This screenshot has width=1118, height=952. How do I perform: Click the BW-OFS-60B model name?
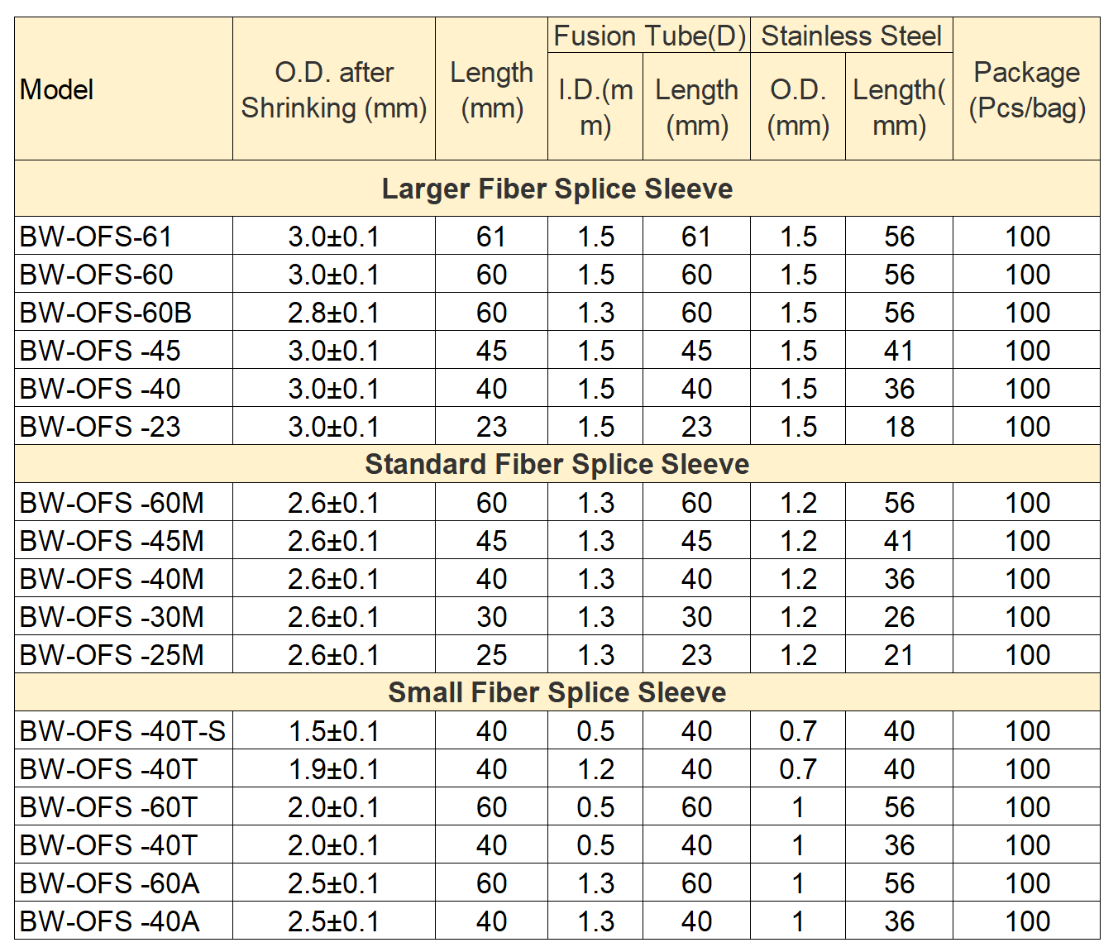(105, 313)
